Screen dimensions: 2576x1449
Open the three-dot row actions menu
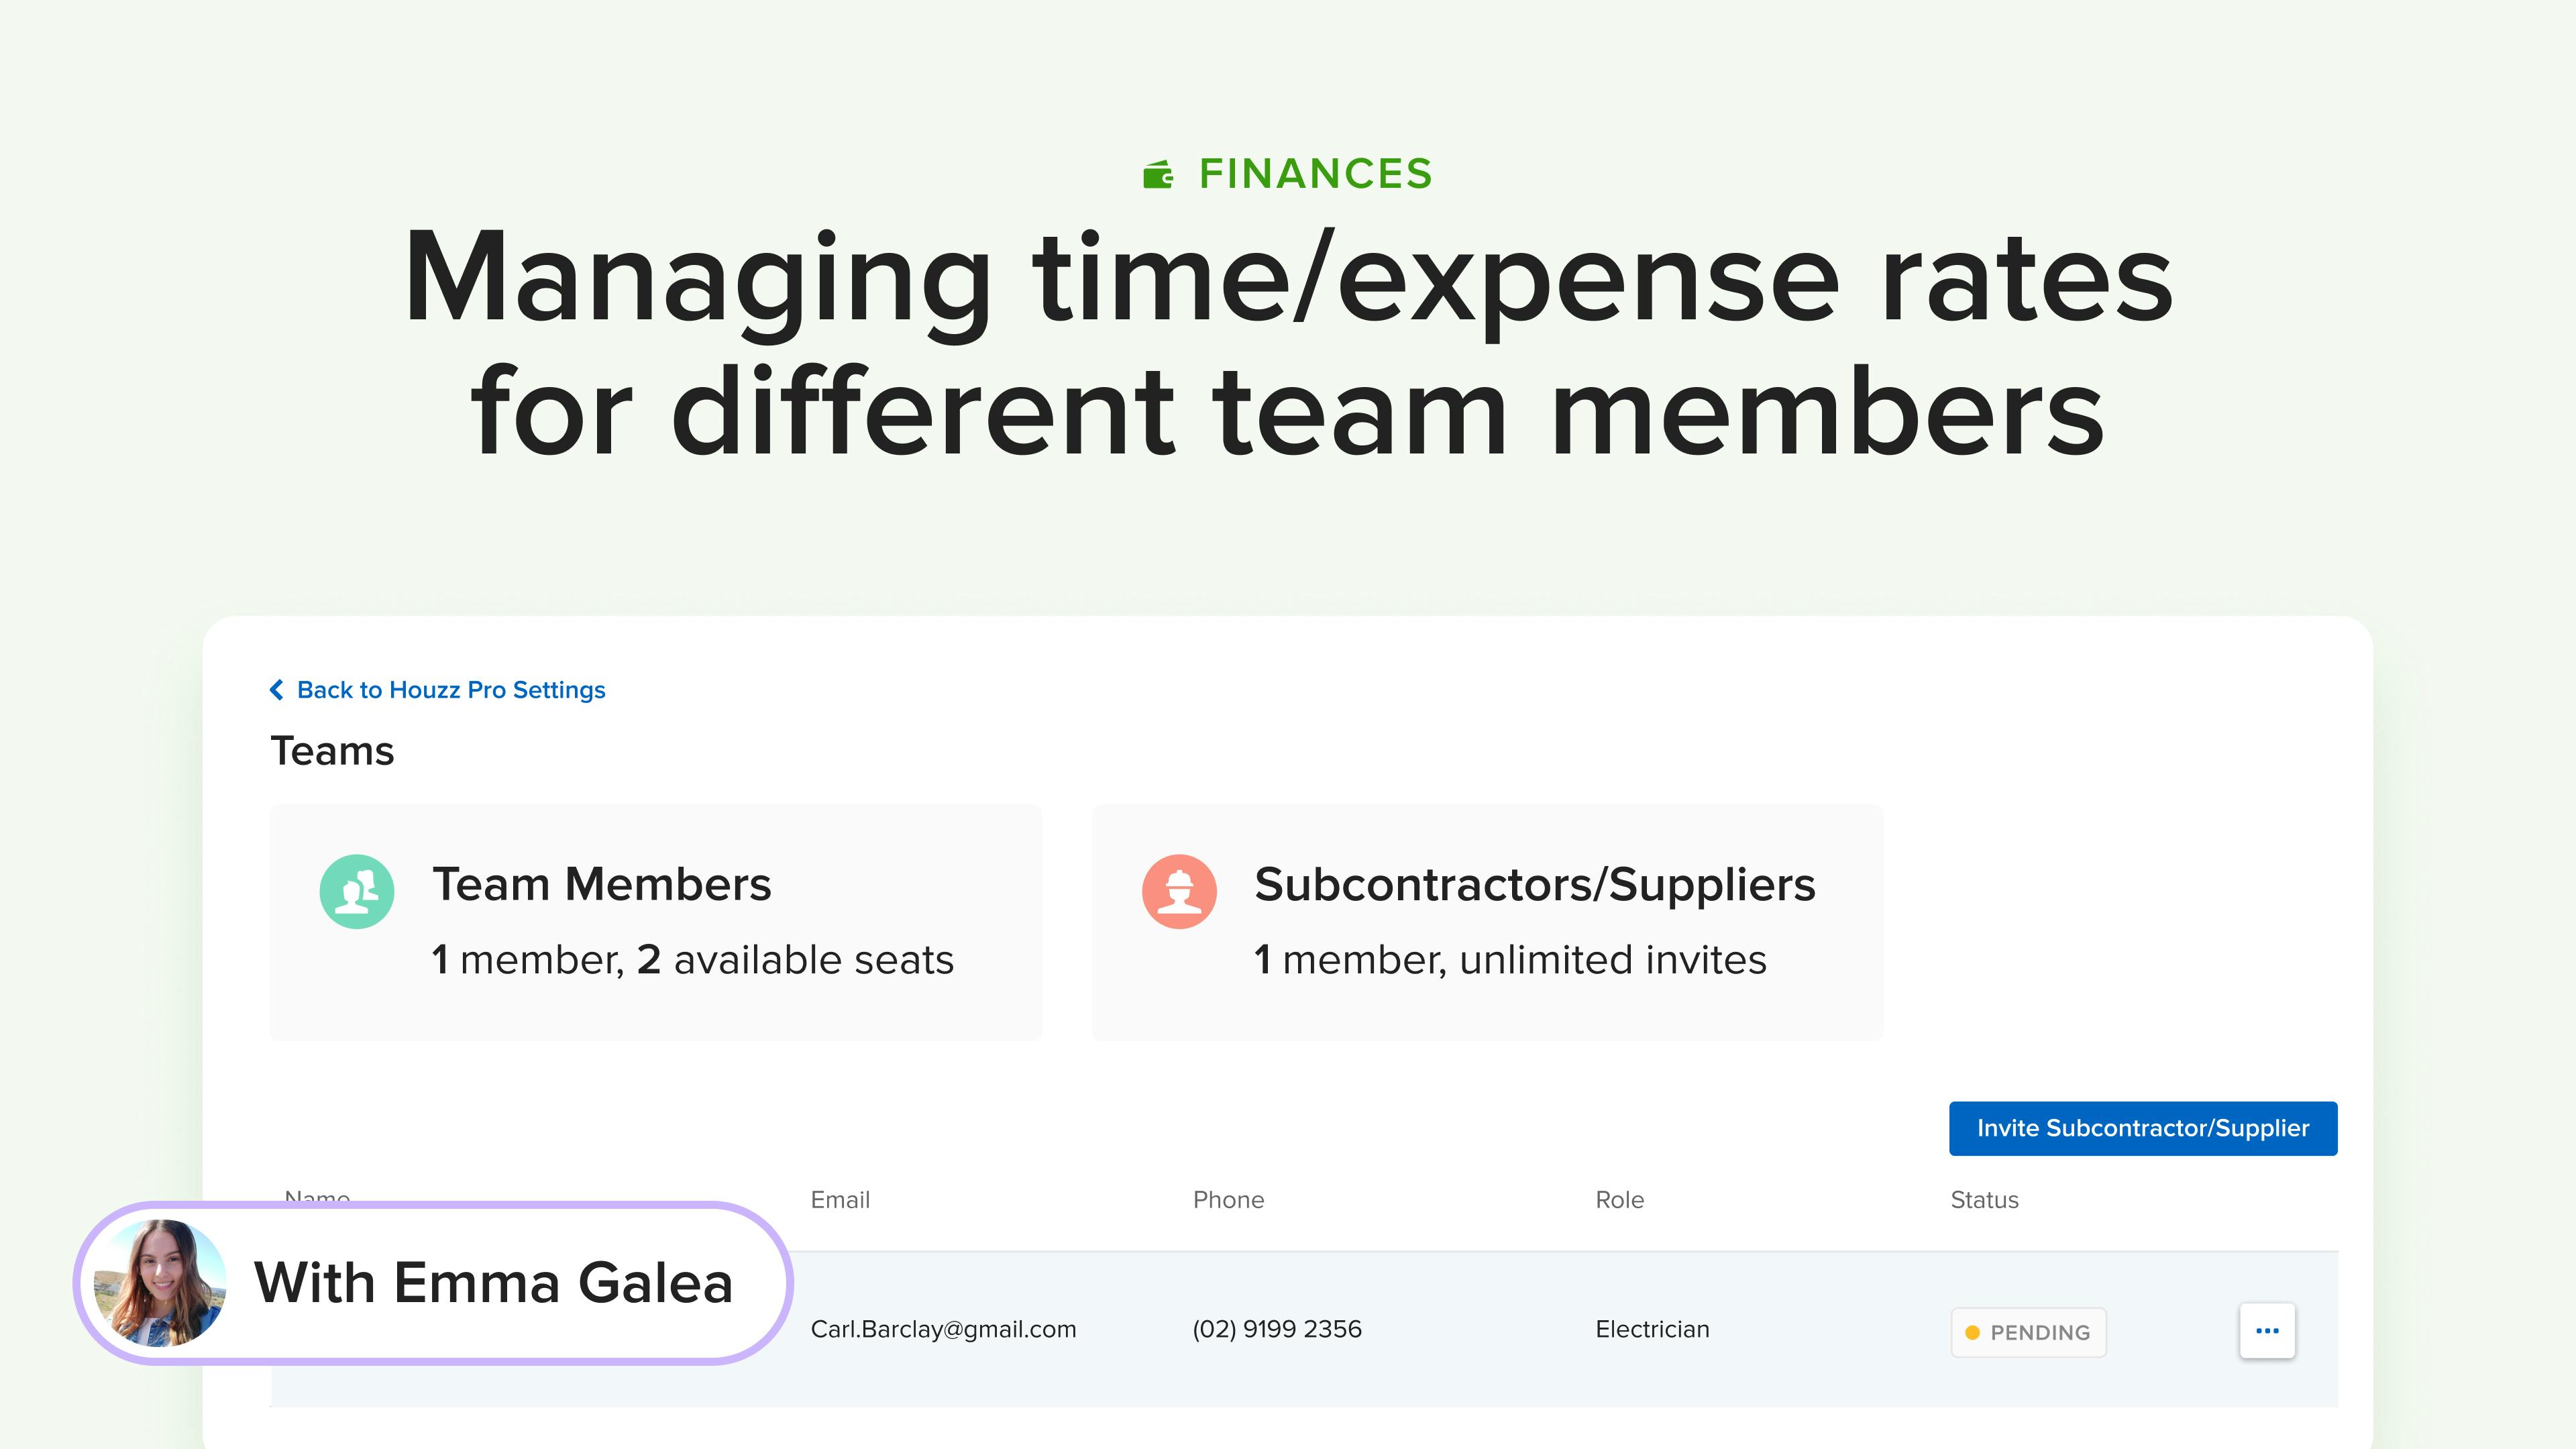point(2267,1331)
